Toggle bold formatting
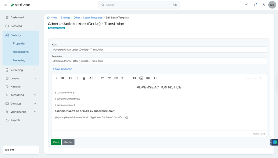Image resolution: width=278 pixels, height=158 pixels. (x=70, y=78)
